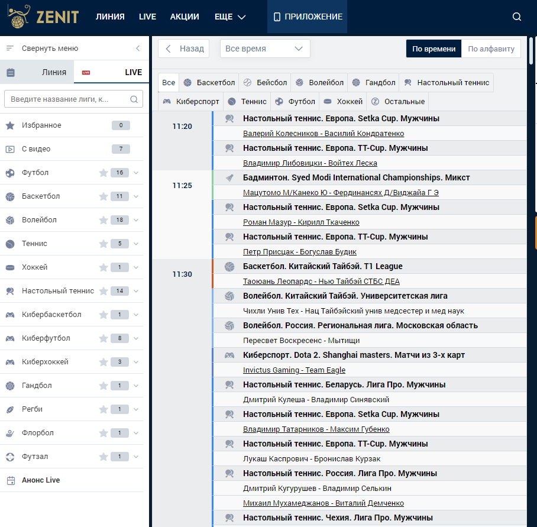Viewport: 537px width, 527px height.
Task: Click the Назад button
Action: click(x=184, y=49)
